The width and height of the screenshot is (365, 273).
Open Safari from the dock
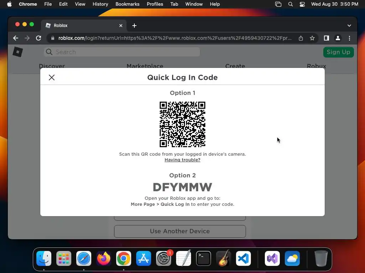tap(84, 258)
